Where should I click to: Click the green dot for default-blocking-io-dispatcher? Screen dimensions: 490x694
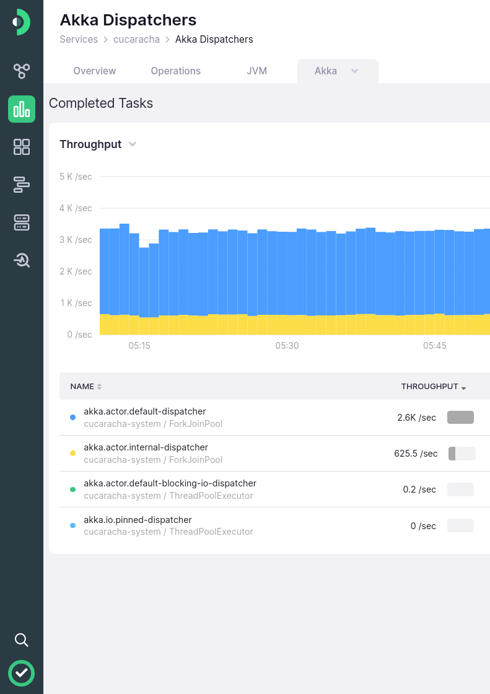(73, 490)
